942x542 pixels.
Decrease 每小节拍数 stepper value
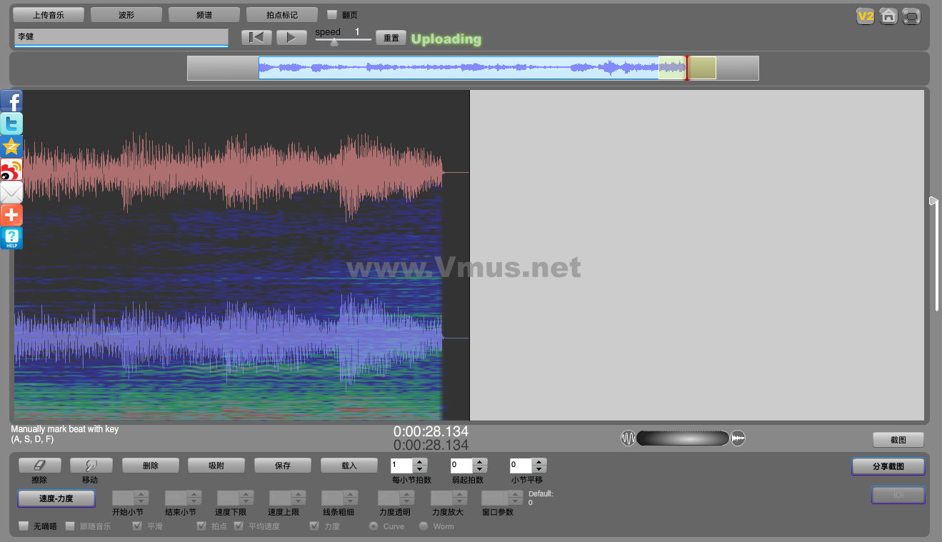(x=420, y=469)
